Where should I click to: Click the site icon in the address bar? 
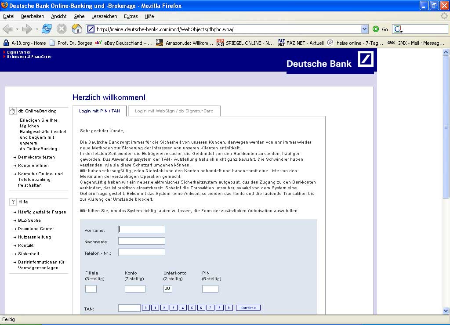click(91, 29)
